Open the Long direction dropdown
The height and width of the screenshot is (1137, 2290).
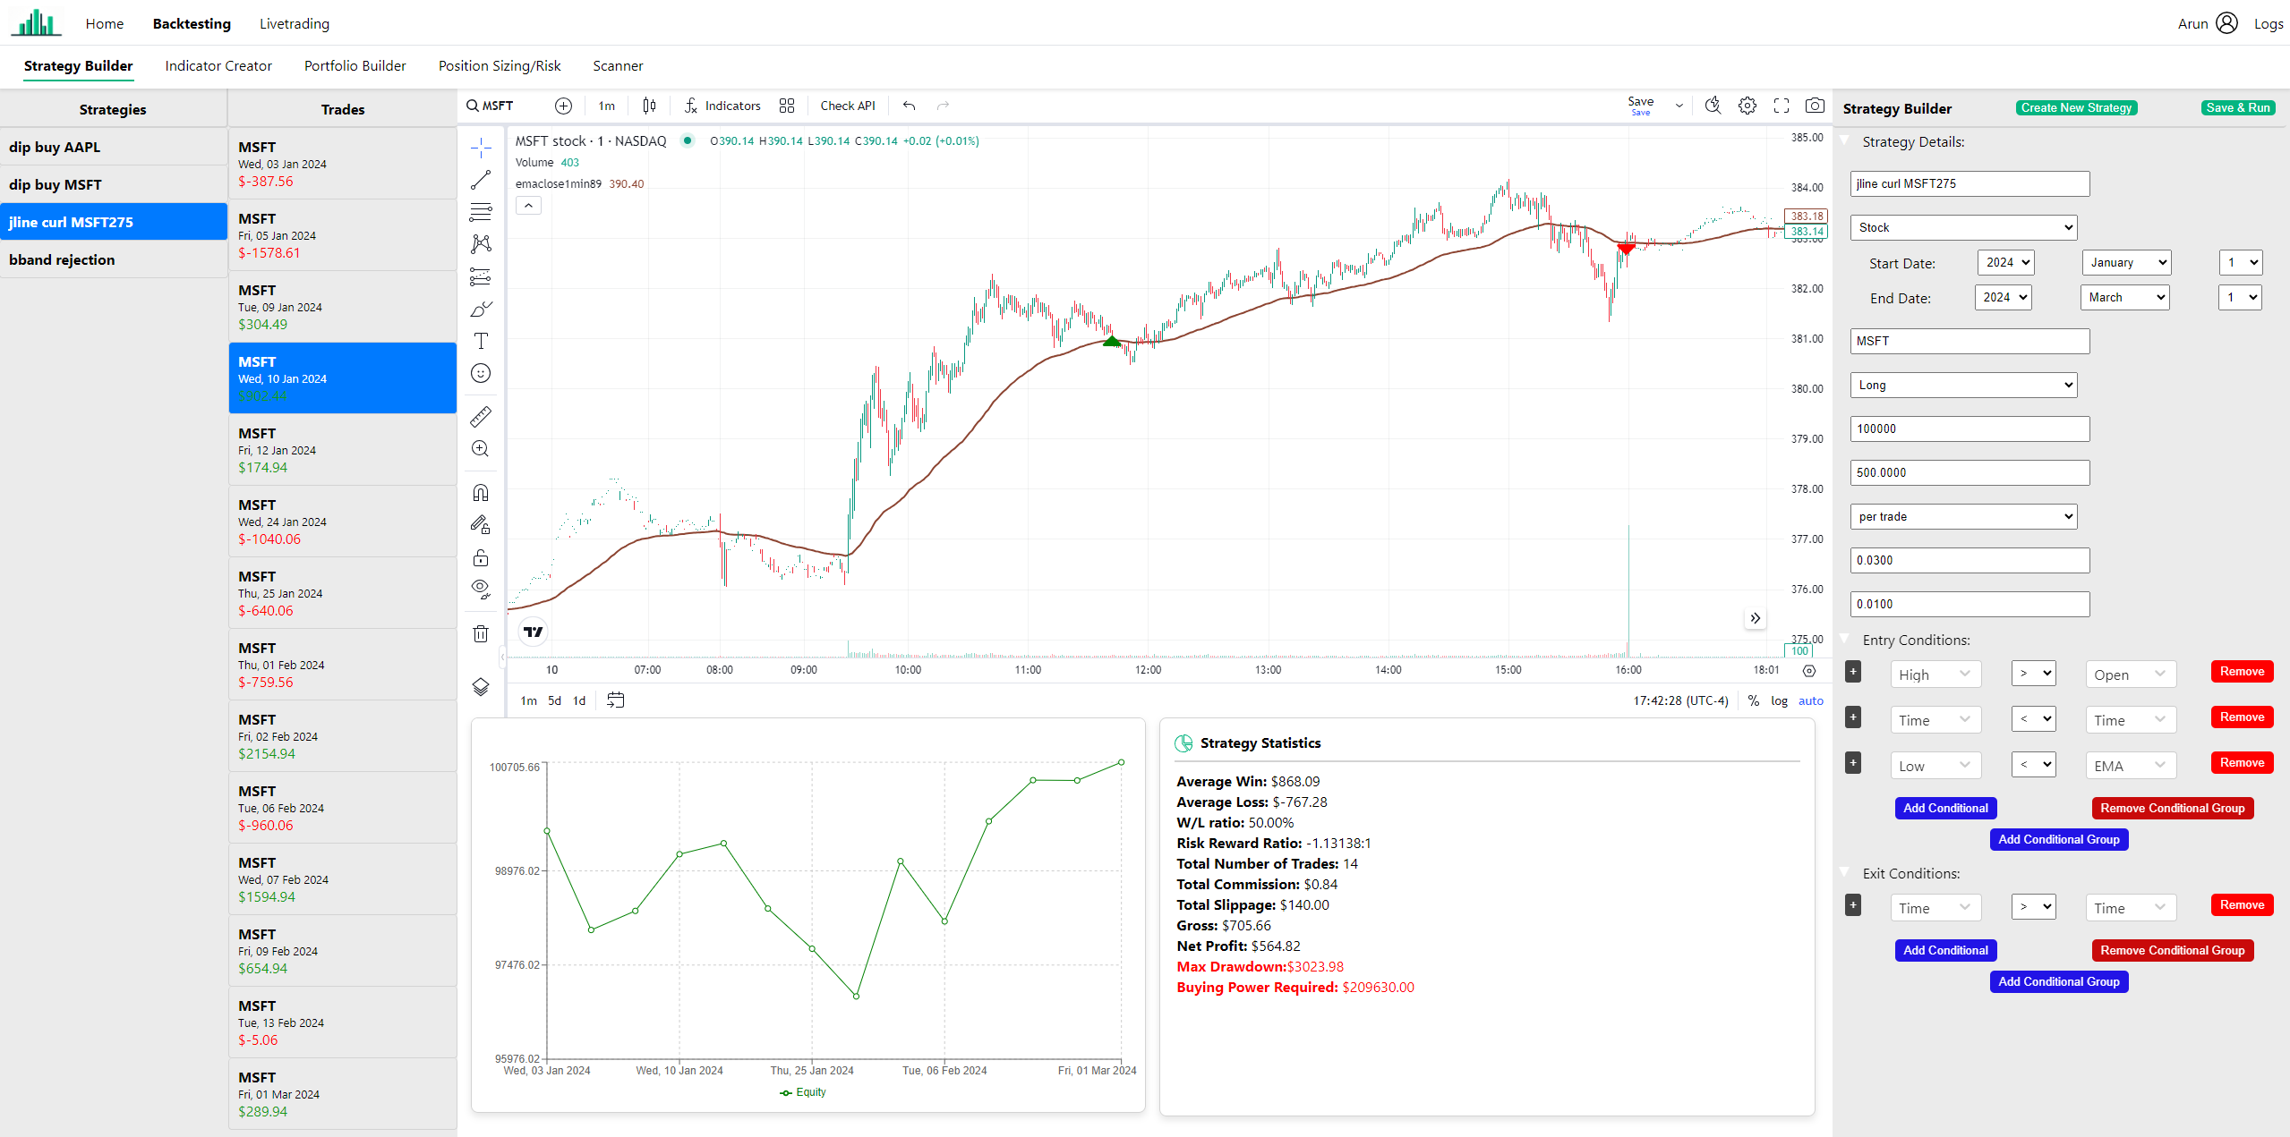[1963, 385]
